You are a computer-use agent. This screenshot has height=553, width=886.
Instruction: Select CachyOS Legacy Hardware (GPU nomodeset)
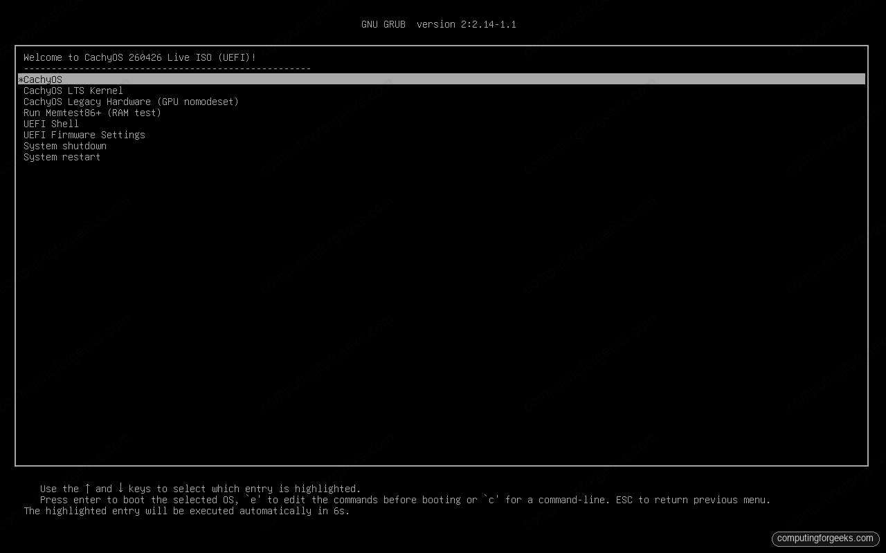coord(131,102)
